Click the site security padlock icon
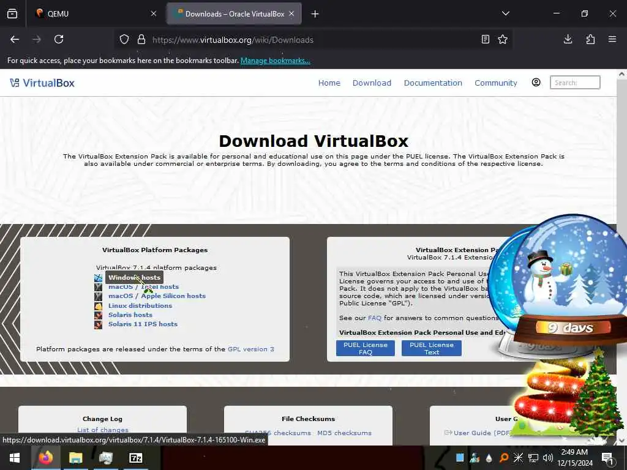The image size is (627, 470). [x=141, y=40]
